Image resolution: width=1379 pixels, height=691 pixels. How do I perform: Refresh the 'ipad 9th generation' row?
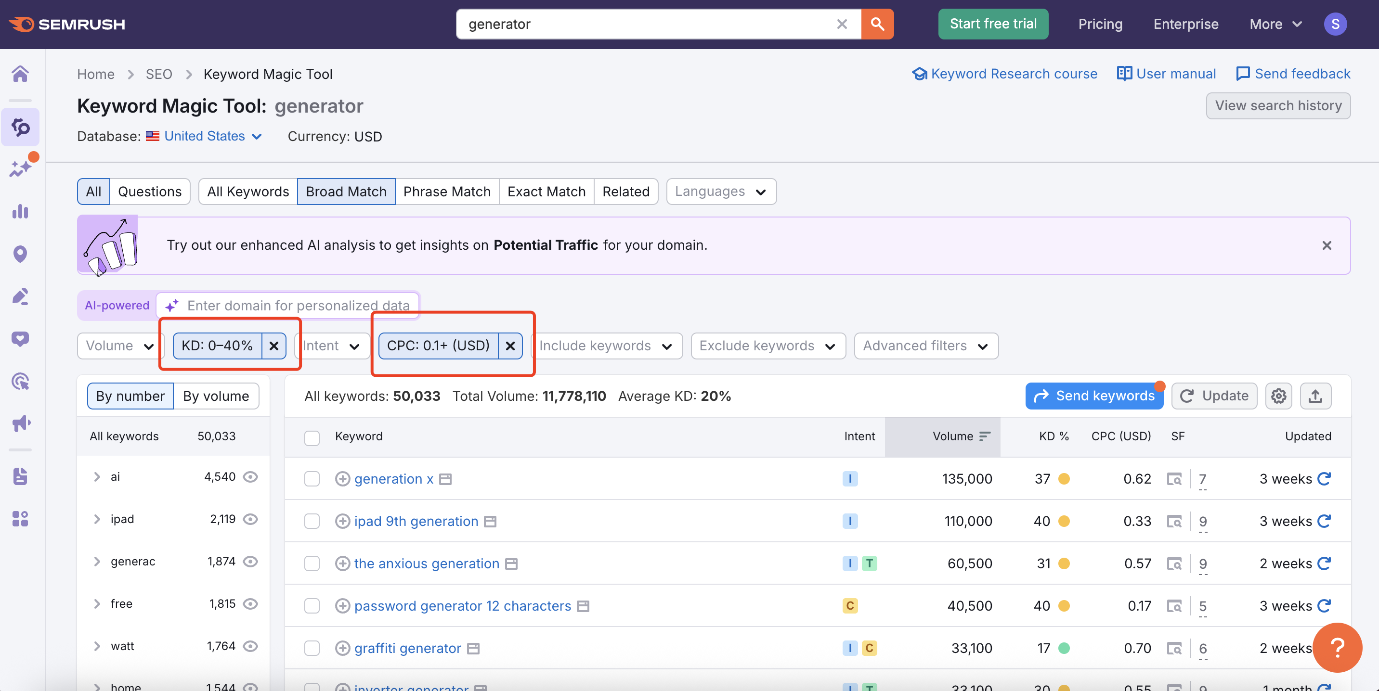click(x=1324, y=521)
